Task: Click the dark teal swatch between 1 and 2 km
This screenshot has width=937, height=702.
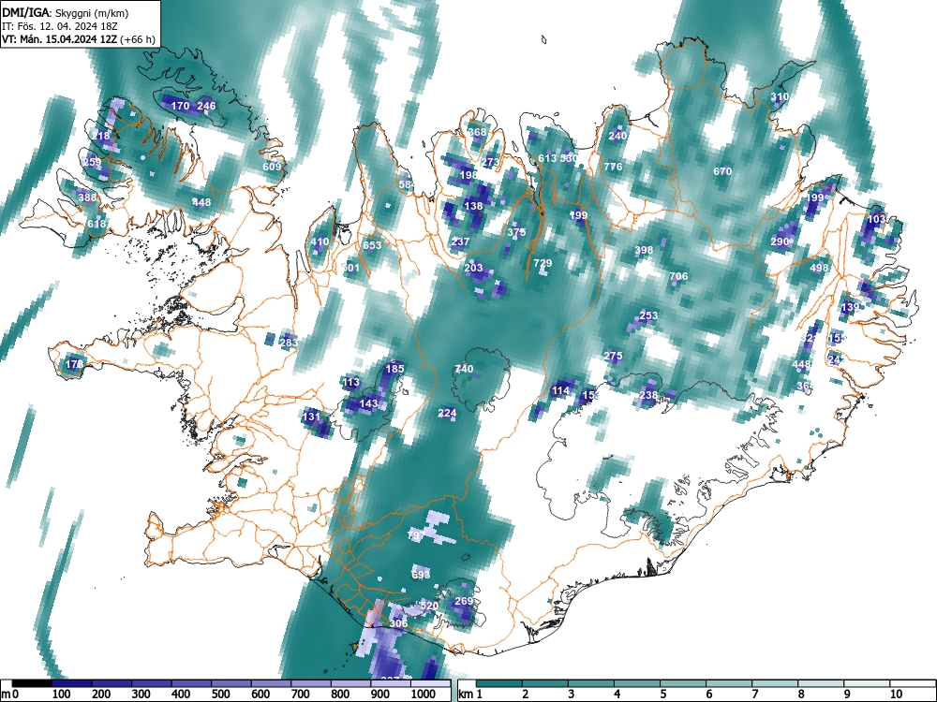Action: (499, 683)
